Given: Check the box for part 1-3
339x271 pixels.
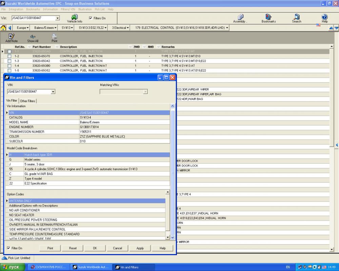Looking at the screenshot, I should [x=9, y=61].
